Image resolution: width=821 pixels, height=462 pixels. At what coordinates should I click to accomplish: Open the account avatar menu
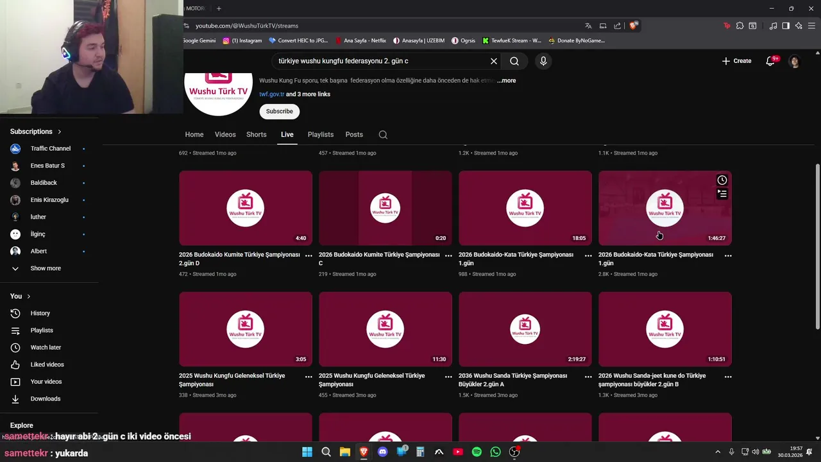tap(795, 61)
